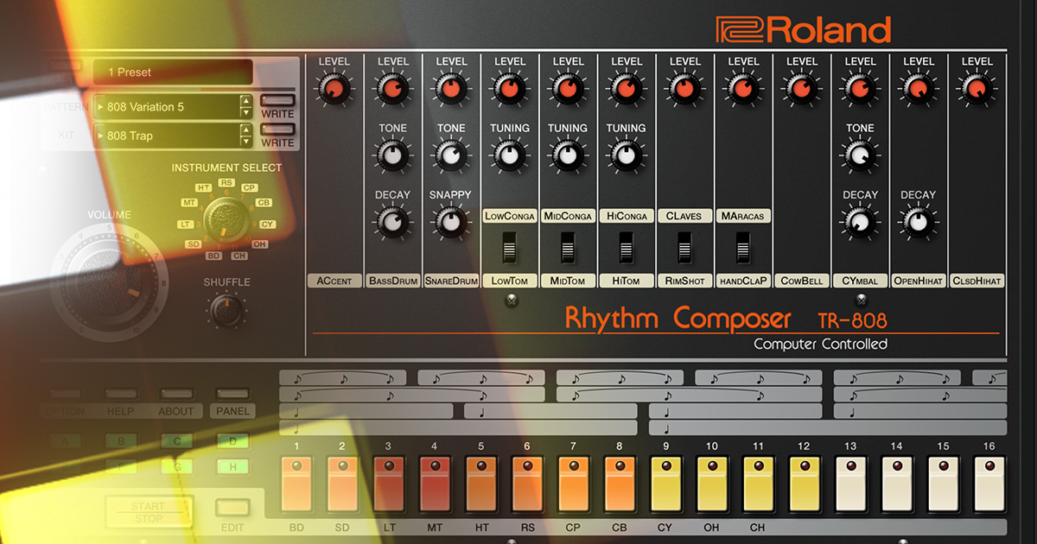Click the SnareDrum TONE knob
Viewport: 1037px width, 544px height.
coord(450,155)
